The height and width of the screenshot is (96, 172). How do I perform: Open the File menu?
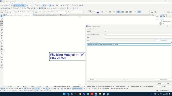[x=1, y=3]
